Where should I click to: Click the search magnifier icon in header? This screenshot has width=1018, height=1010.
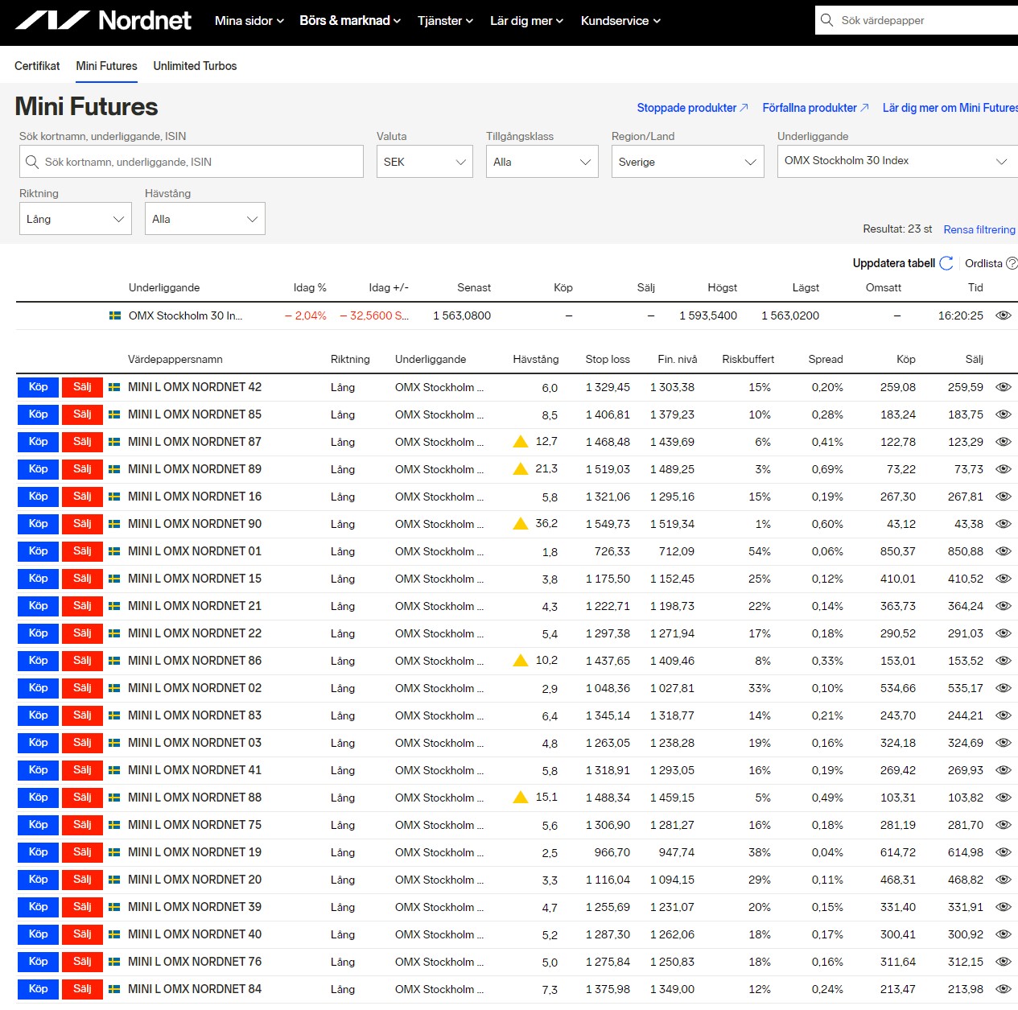point(826,20)
